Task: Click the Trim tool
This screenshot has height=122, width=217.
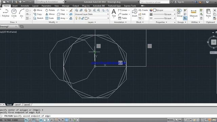Action: tap(61, 10)
